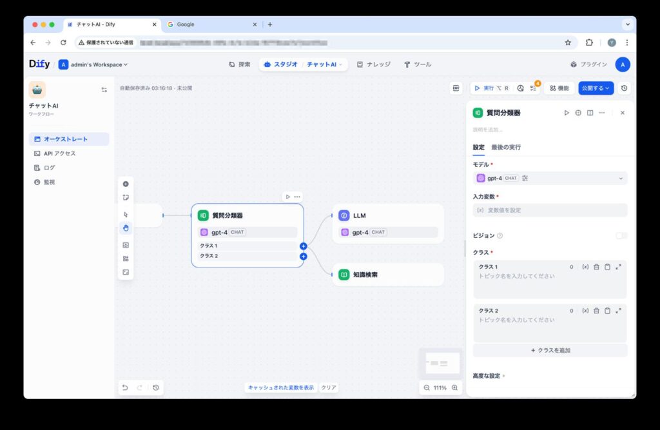The height and width of the screenshot is (430, 660).
Task: Click キャッシュされた変数を表示 at the bottom
Action: tap(280, 387)
